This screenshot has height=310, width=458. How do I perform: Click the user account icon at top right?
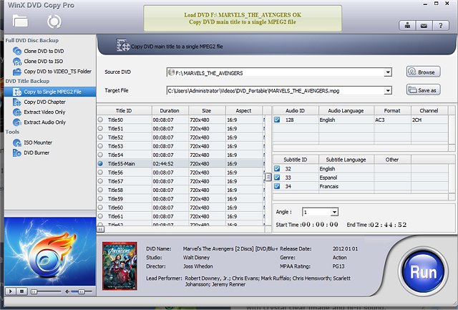(x=407, y=26)
